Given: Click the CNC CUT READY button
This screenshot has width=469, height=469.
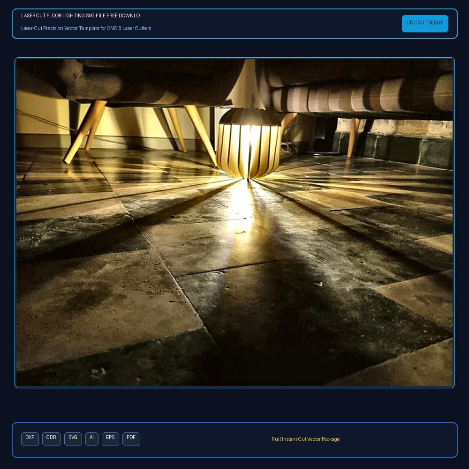Looking at the screenshot, I should pos(425,23).
